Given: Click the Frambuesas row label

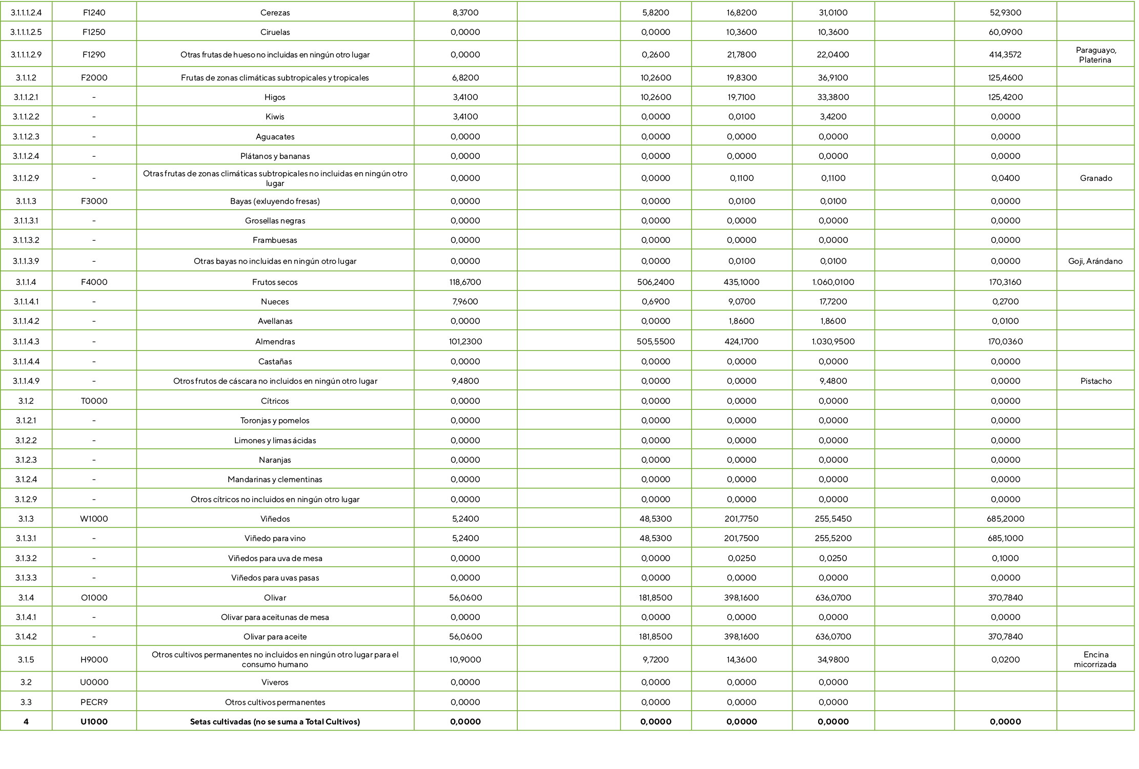Looking at the screenshot, I should 275,239.
